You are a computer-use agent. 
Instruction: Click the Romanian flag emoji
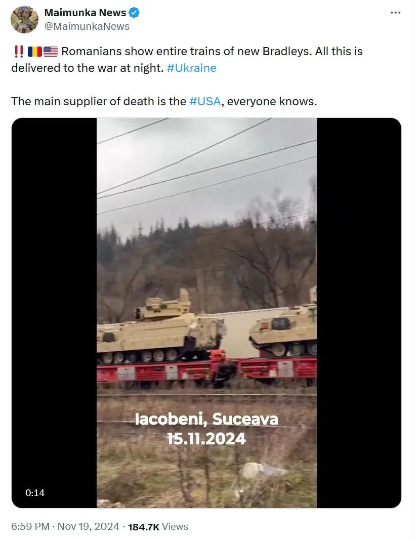pos(35,52)
